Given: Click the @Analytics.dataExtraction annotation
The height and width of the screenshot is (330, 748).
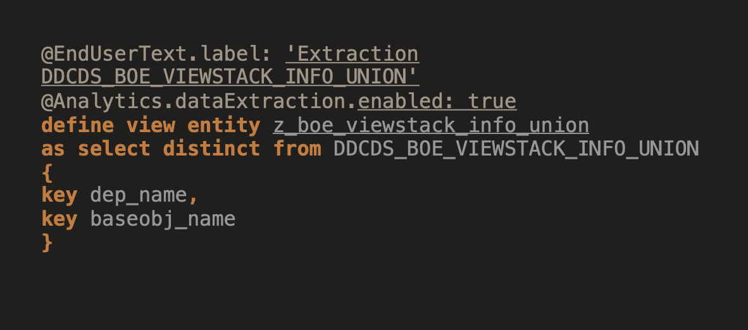Looking at the screenshot, I should click(x=199, y=102).
